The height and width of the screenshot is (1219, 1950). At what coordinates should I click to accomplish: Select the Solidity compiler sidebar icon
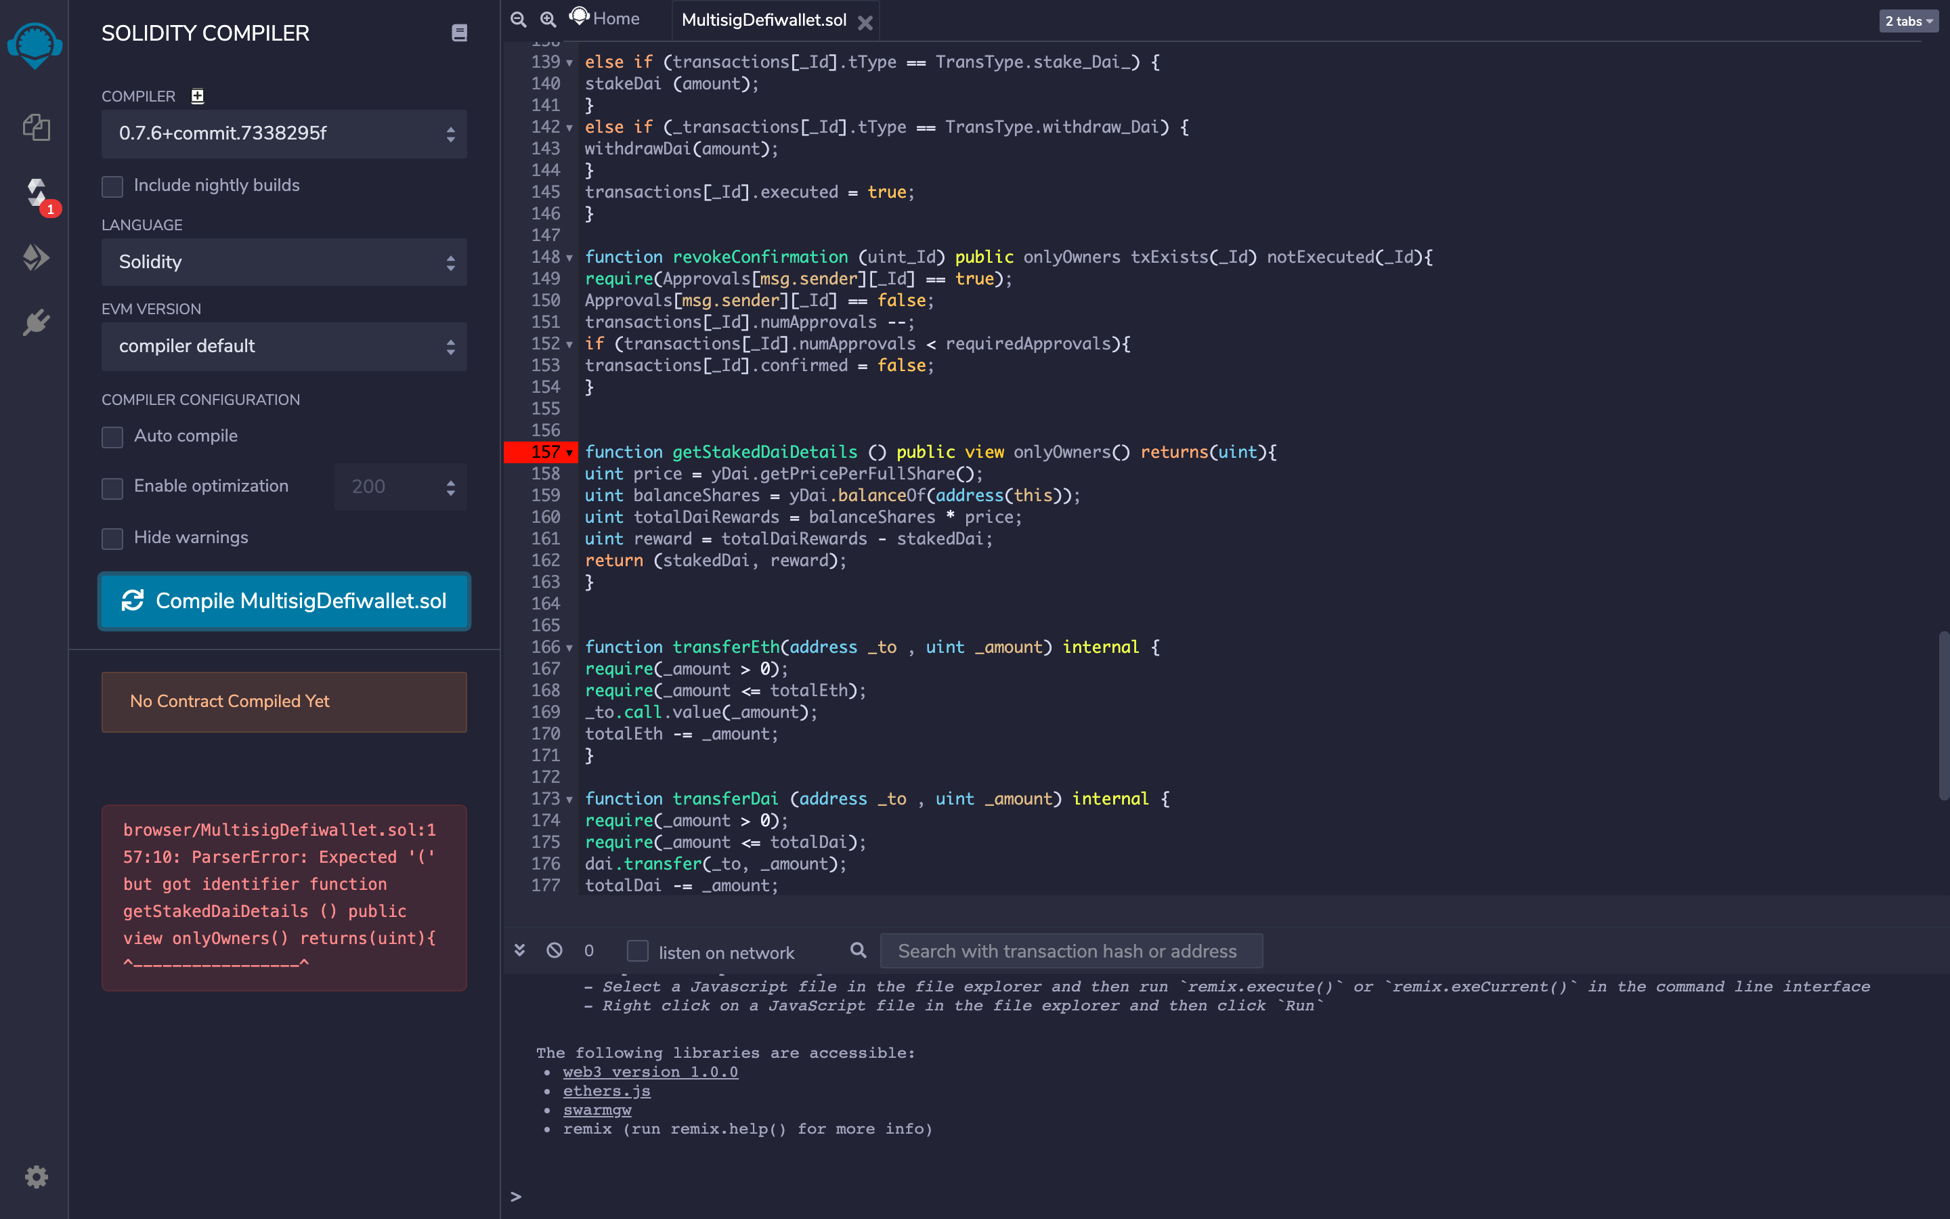[x=37, y=194]
